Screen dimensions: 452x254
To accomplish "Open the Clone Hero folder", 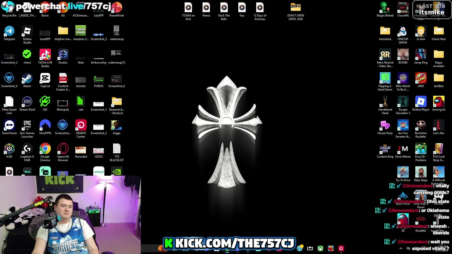I will tap(439, 33).
